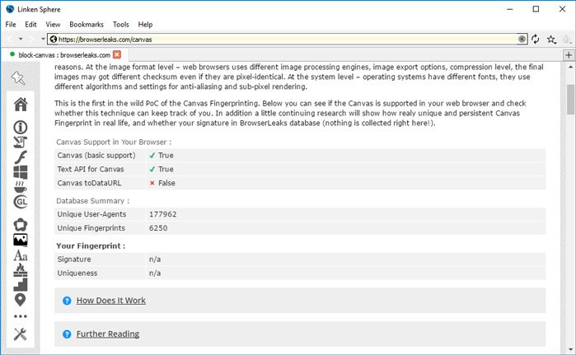This screenshot has height=355, width=576.
Task: Click the 'Unique Fingerprints' label
Action: click(91, 228)
